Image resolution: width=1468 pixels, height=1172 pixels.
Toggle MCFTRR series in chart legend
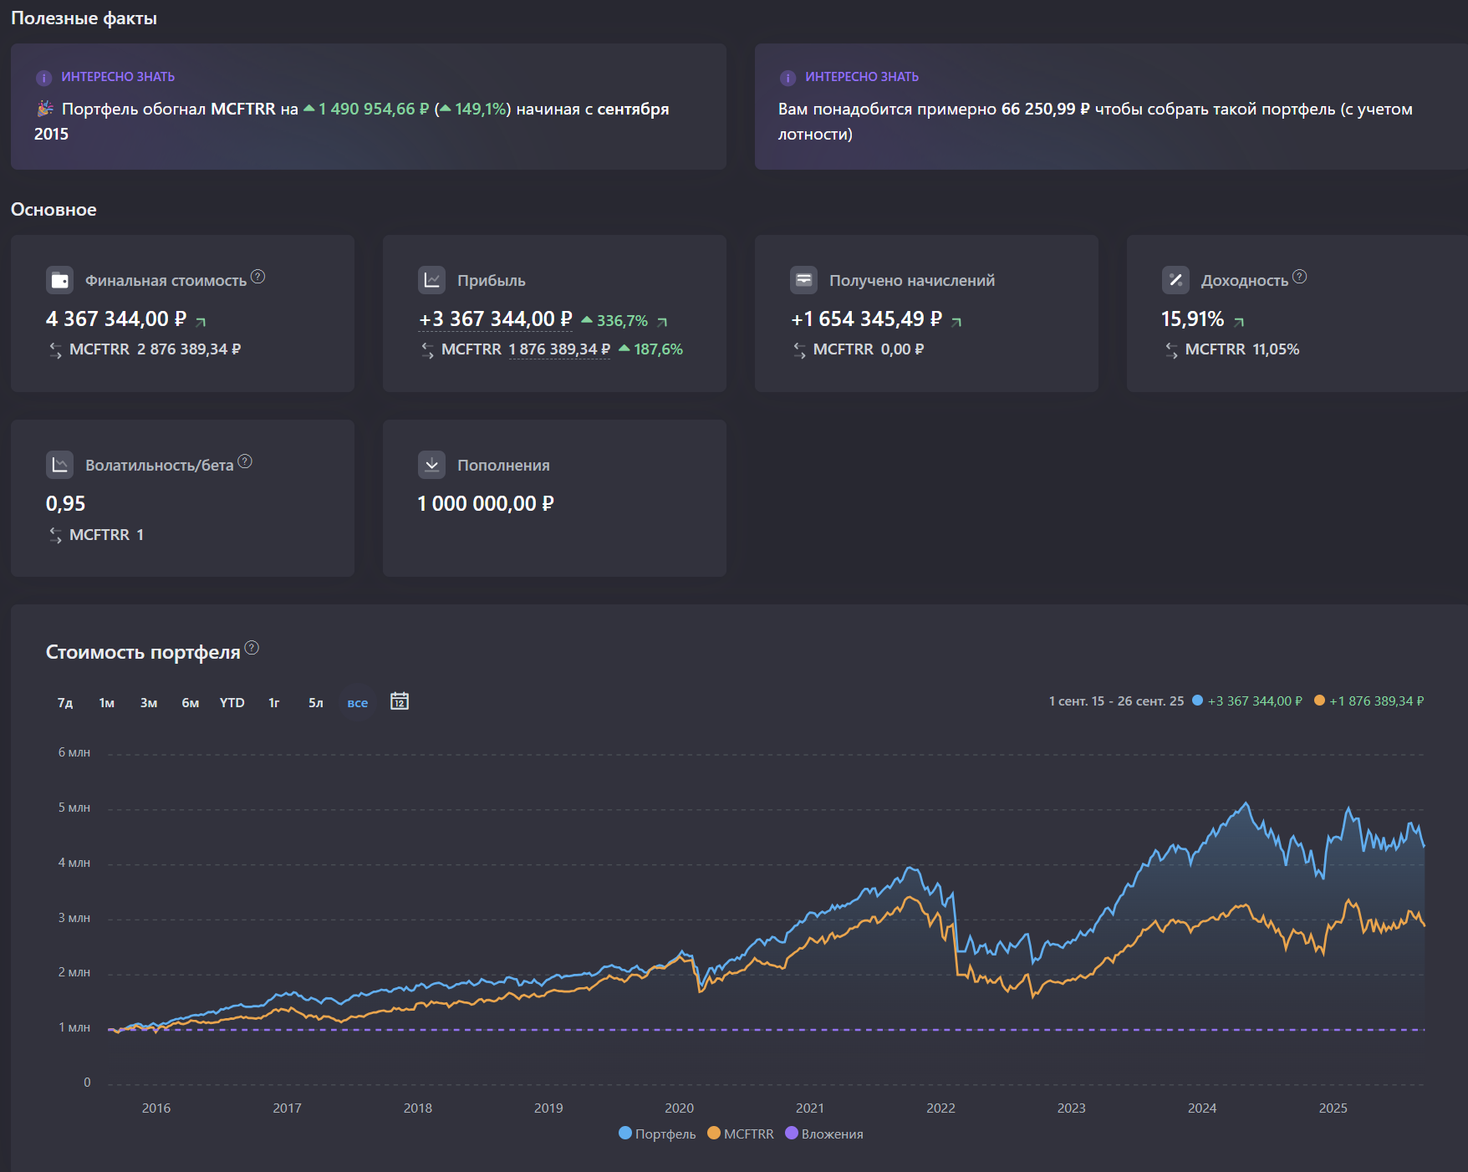[741, 1134]
